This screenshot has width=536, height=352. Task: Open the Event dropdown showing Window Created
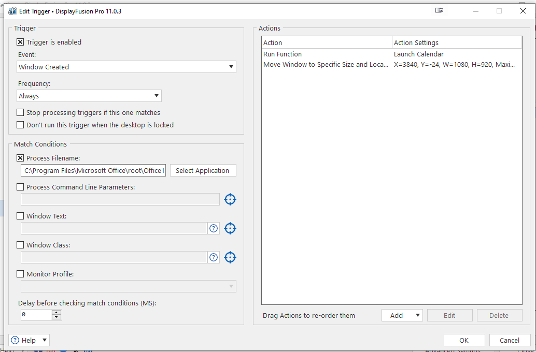pyautogui.click(x=126, y=67)
